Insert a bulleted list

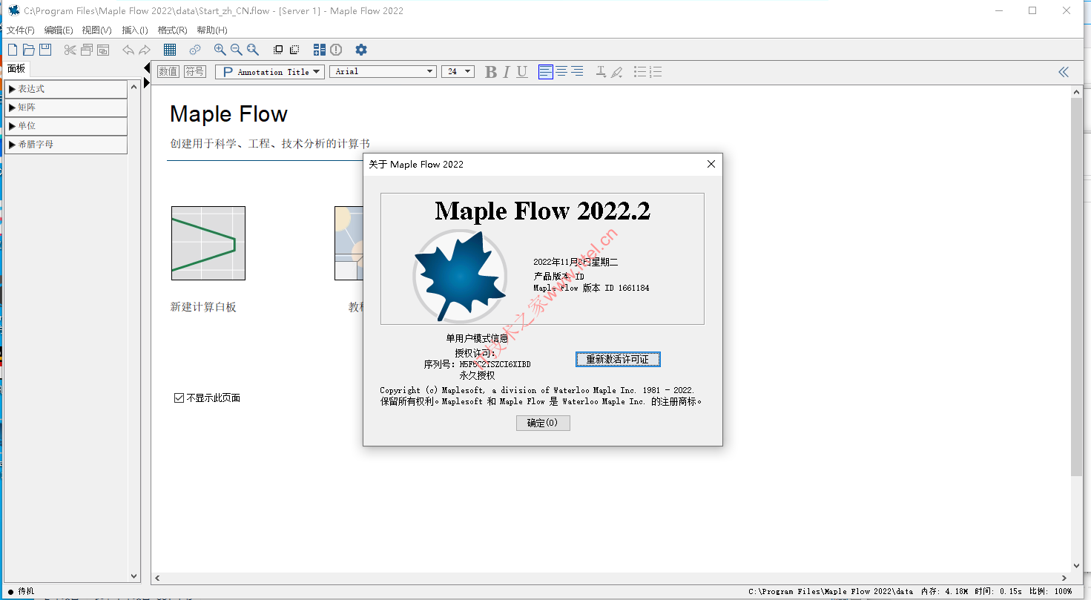click(x=640, y=72)
